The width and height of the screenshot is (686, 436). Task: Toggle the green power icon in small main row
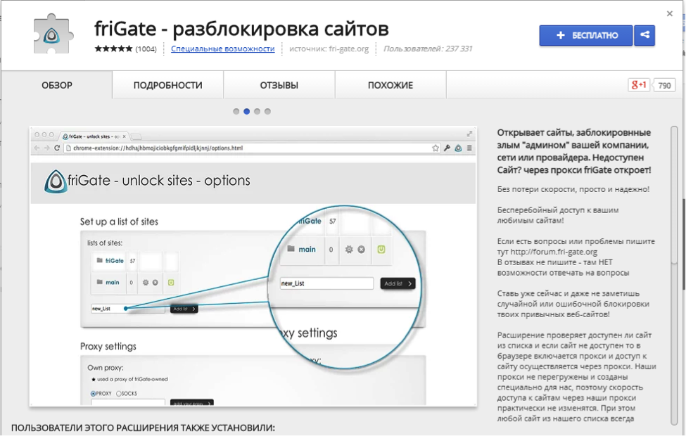coord(171,283)
